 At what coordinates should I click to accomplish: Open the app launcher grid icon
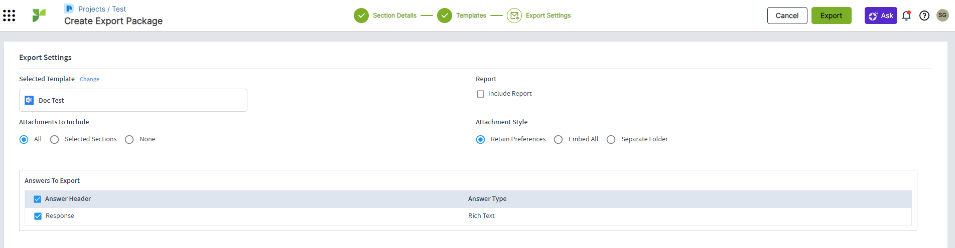(x=9, y=16)
